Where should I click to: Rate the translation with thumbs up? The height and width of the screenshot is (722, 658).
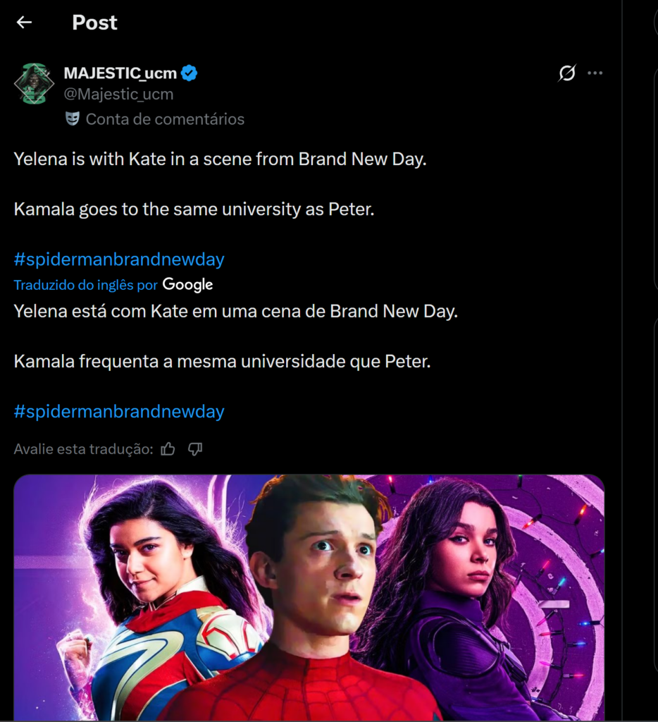(x=168, y=449)
